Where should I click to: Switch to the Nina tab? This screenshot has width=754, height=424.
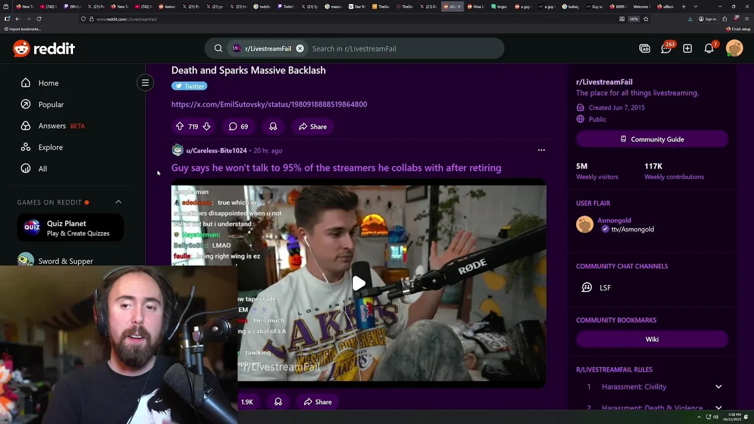tap(476, 6)
